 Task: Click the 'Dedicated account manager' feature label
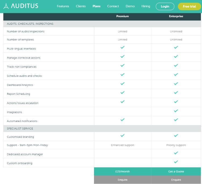25,154
